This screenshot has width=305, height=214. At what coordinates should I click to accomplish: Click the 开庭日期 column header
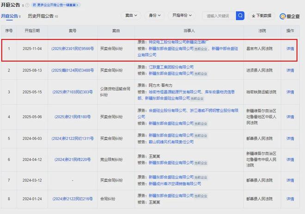click(32, 31)
